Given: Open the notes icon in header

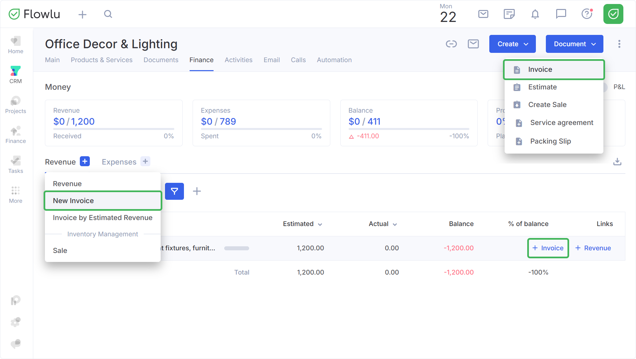Looking at the screenshot, I should [509, 14].
